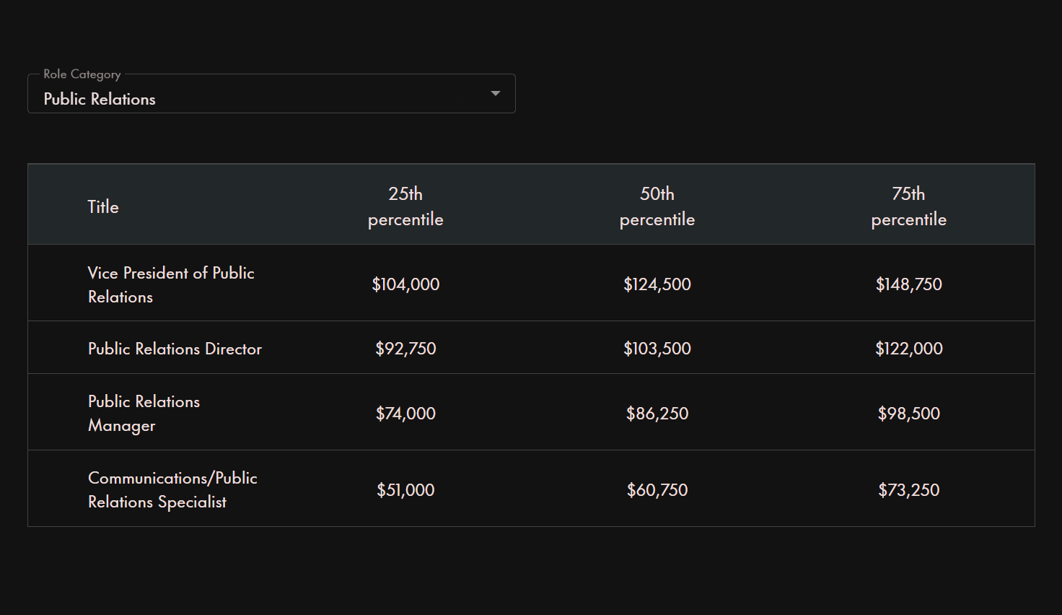The height and width of the screenshot is (615, 1062).
Task: Click the $86,250 median salary
Action: pyautogui.click(x=657, y=414)
